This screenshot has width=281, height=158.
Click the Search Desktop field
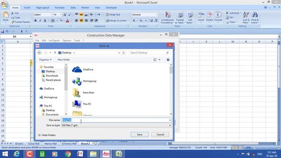149,53
